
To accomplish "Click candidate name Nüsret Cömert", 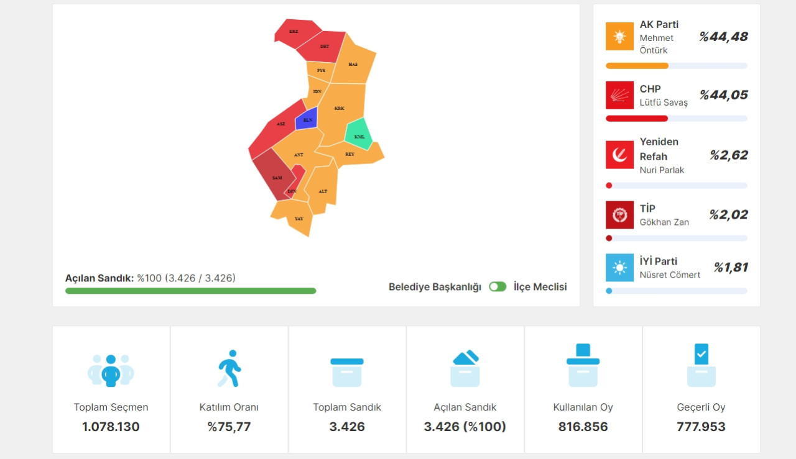I will coord(670,275).
